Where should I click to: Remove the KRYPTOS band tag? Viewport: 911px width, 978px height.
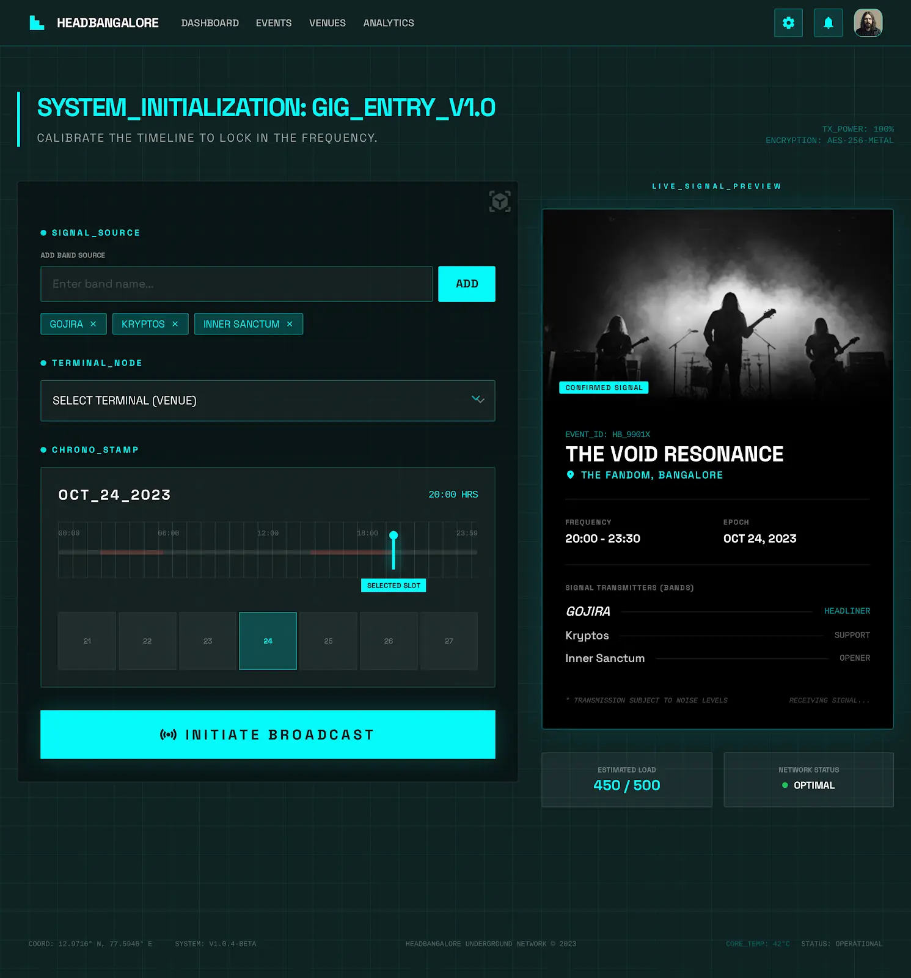(175, 324)
